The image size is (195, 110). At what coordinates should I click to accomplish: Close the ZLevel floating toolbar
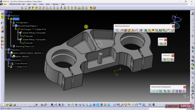click(165, 40)
